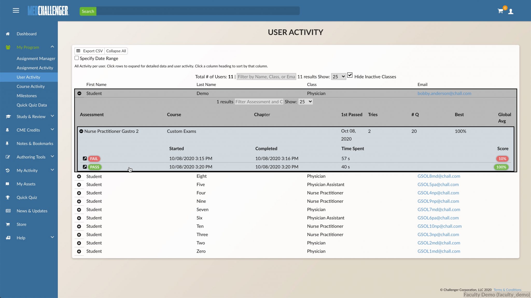Sort by Last Name column header

click(x=206, y=85)
